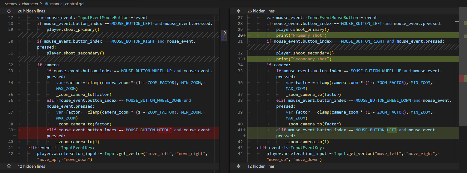Open the "scenes" breadcrumb folder
Screen dimensions: 467x173
click(11, 4)
